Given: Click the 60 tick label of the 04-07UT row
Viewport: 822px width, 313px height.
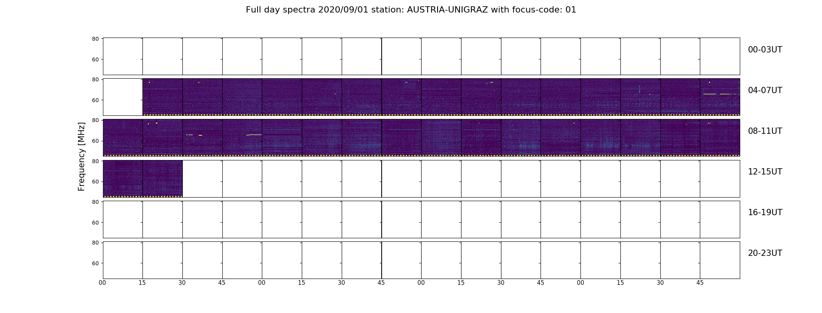Looking at the screenshot, I should point(95,100).
